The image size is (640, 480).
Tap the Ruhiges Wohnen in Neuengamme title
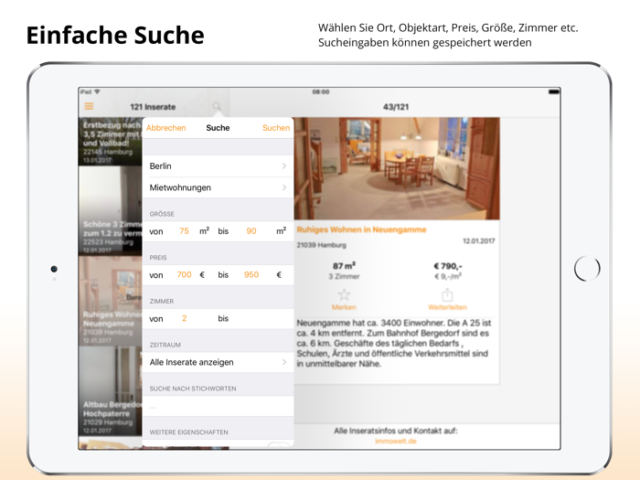click(x=361, y=229)
